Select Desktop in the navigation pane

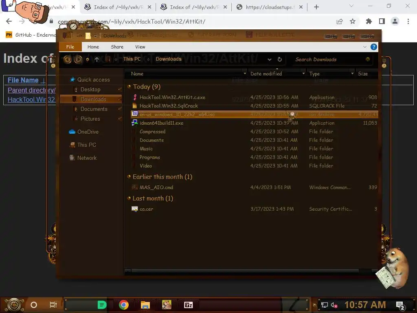[90, 89]
